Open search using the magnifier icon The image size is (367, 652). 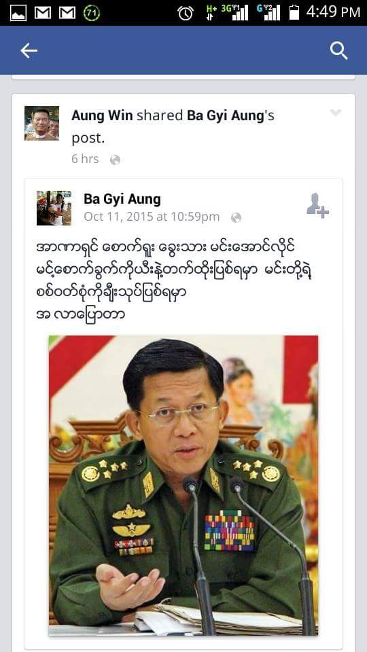338,51
